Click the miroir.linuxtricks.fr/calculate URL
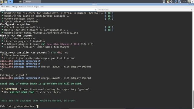 click(x=51, y=33)
